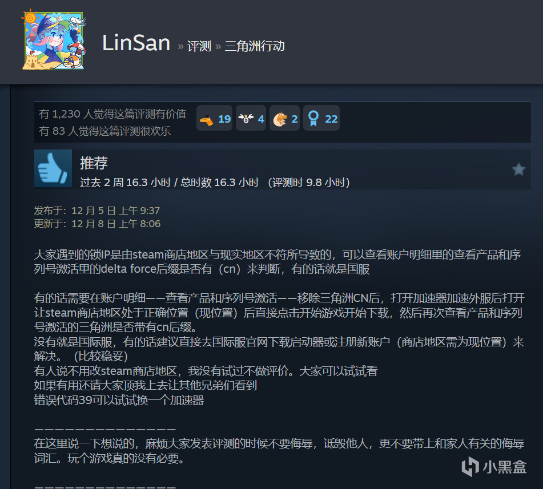Go to 评测 breadcrumb link
The image size is (543, 489).
click(199, 46)
